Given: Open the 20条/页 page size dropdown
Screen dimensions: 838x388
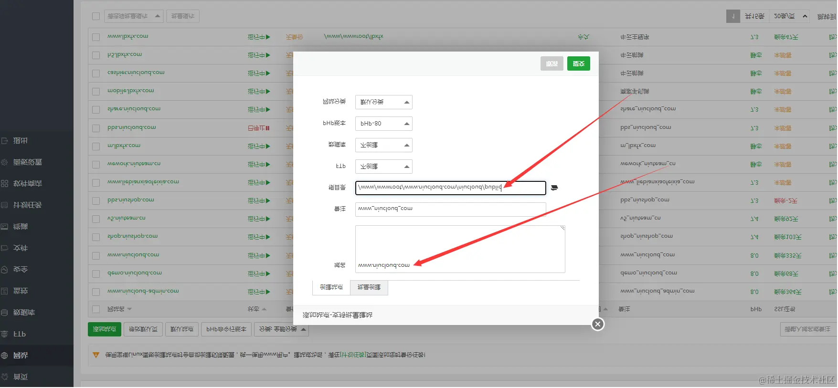Looking at the screenshot, I should (789, 16).
